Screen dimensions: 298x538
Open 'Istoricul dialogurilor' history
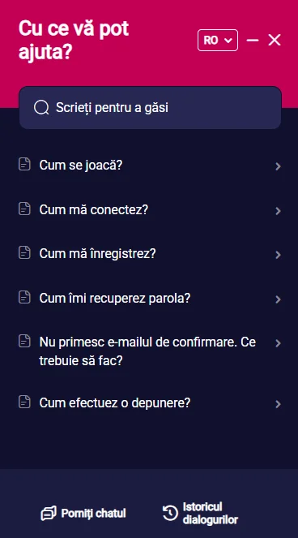pyautogui.click(x=200, y=514)
